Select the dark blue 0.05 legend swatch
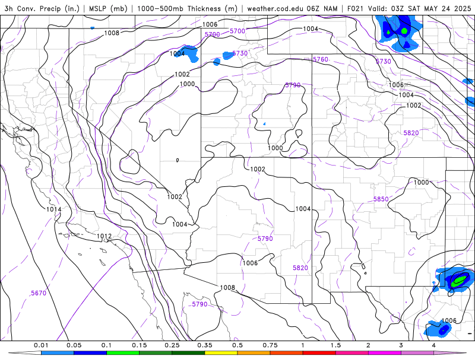Image resolution: width=475 pixels, height=356 pixels. pyautogui.click(x=90, y=353)
